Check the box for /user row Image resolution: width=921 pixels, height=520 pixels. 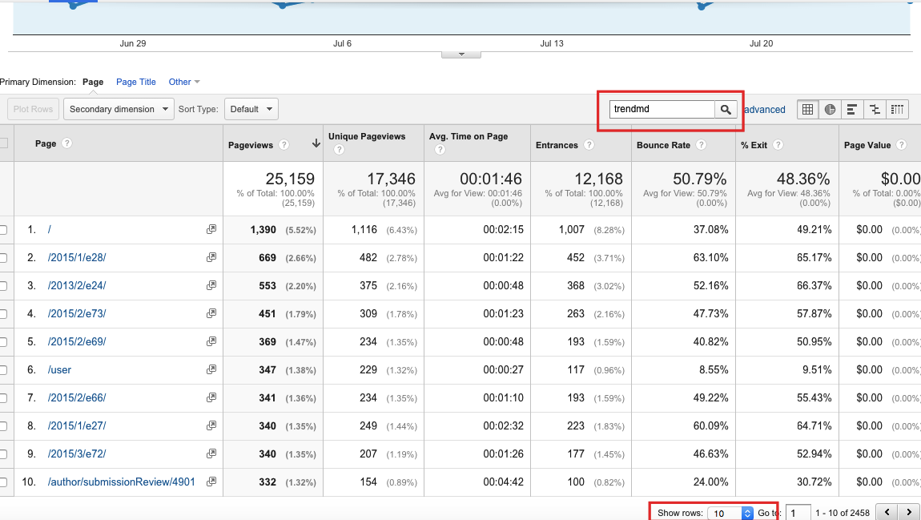click(x=2, y=370)
